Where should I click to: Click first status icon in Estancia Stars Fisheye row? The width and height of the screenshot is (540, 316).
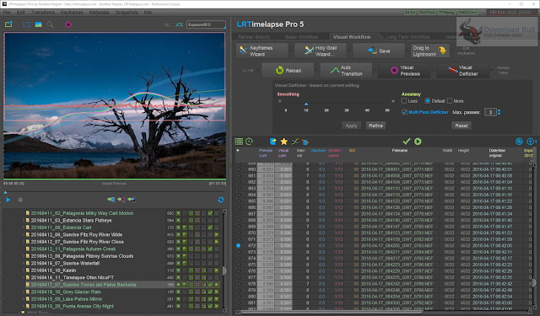pyautogui.click(x=178, y=221)
